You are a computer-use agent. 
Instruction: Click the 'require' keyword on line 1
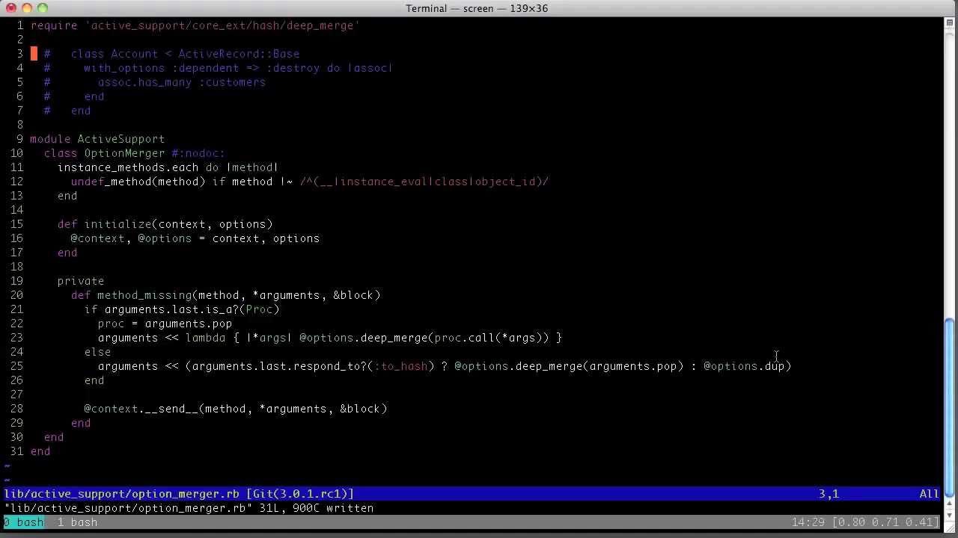tap(54, 25)
